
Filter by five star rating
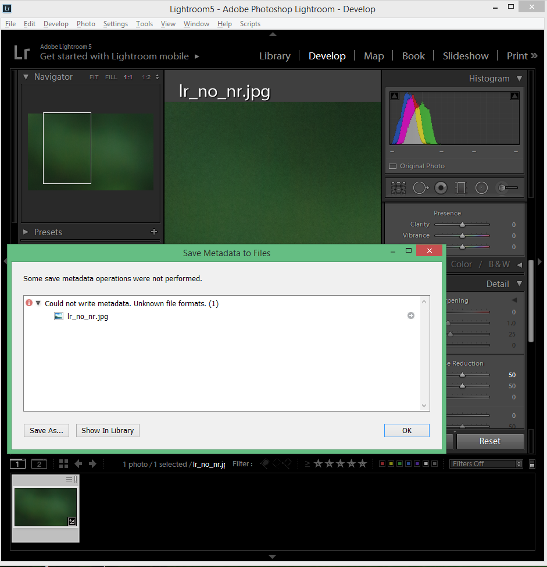coord(363,463)
